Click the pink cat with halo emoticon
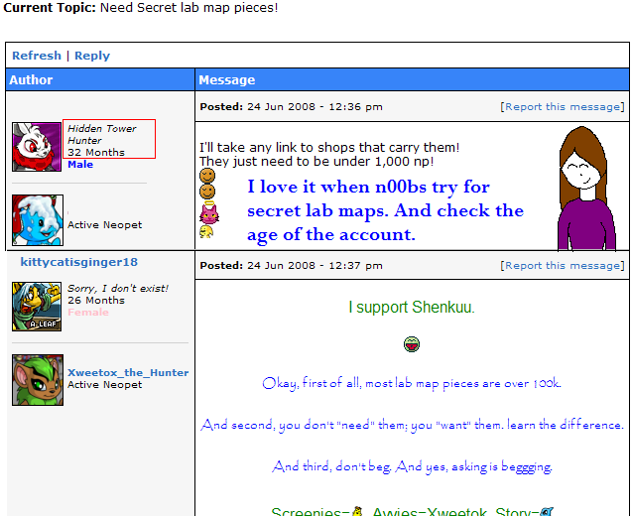This screenshot has height=518, width=632. pos(209,212)
